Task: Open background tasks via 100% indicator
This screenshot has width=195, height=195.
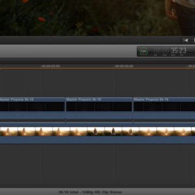Action: click(144, 51)
